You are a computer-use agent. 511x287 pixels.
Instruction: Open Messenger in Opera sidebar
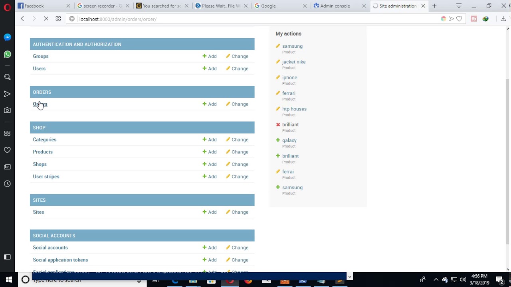pos(7,37)
